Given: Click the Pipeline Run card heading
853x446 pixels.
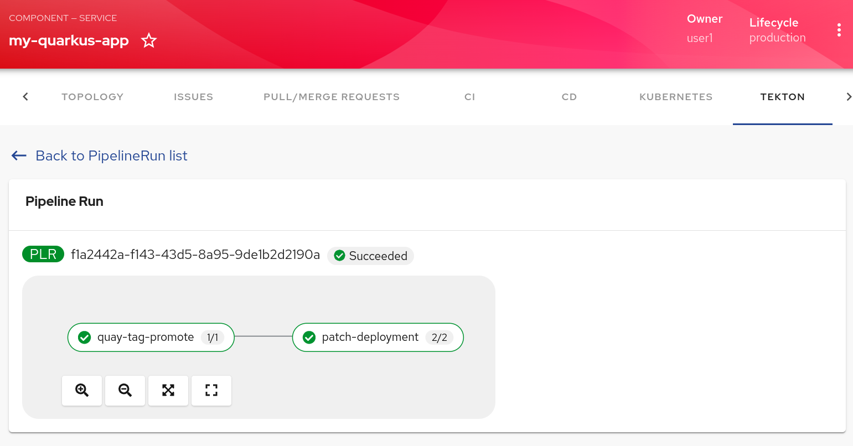Looking at the screenshot, I should [64, 201].
